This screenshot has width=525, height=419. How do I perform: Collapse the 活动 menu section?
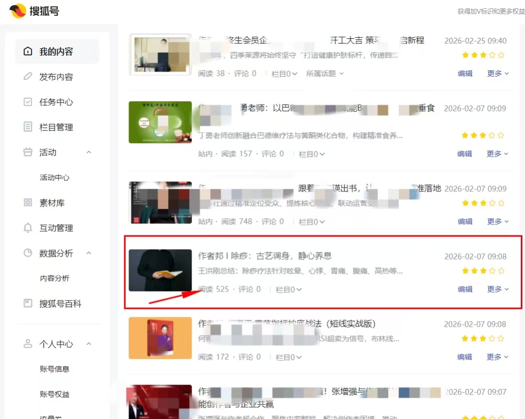pyautogui.click(x=89, y=152)
